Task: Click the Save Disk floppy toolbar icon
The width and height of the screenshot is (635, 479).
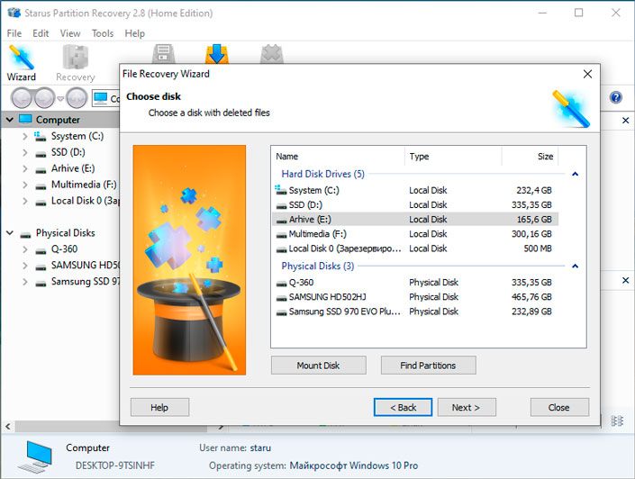Action: [x=163, y=53]
